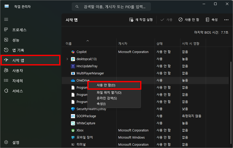Screen dimensions: 233x148
Task: Choose 파일 위치 열기(O) in context menu
Action: point(114,92)
